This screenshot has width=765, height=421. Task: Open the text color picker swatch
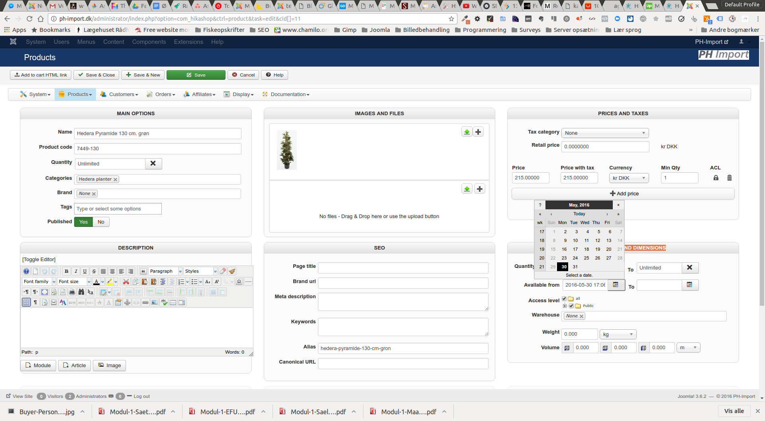tap(96, 282)
